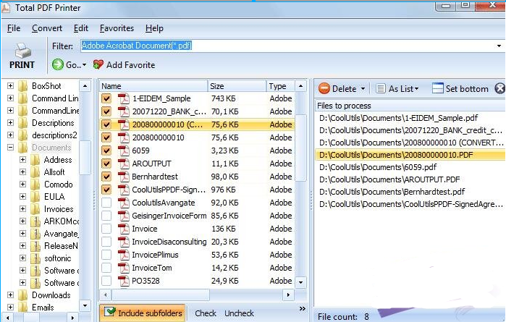Screen dimensions: 506x322
Task: Click the BoxShot folder icon
Action: 23,86
